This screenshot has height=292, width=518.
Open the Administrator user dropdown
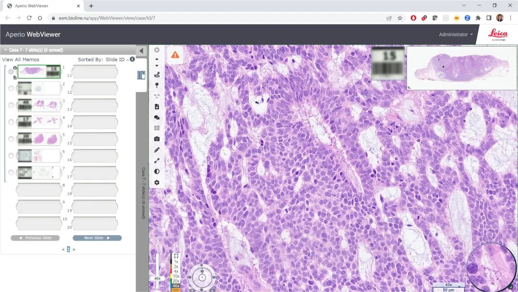pyautogui.click(x=456, y=35)
